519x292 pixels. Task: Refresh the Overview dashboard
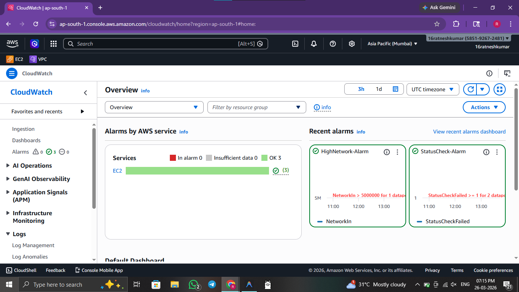click(x=470, y=89)
